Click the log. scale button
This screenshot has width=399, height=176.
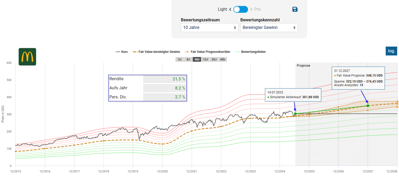tap(391, 51)
